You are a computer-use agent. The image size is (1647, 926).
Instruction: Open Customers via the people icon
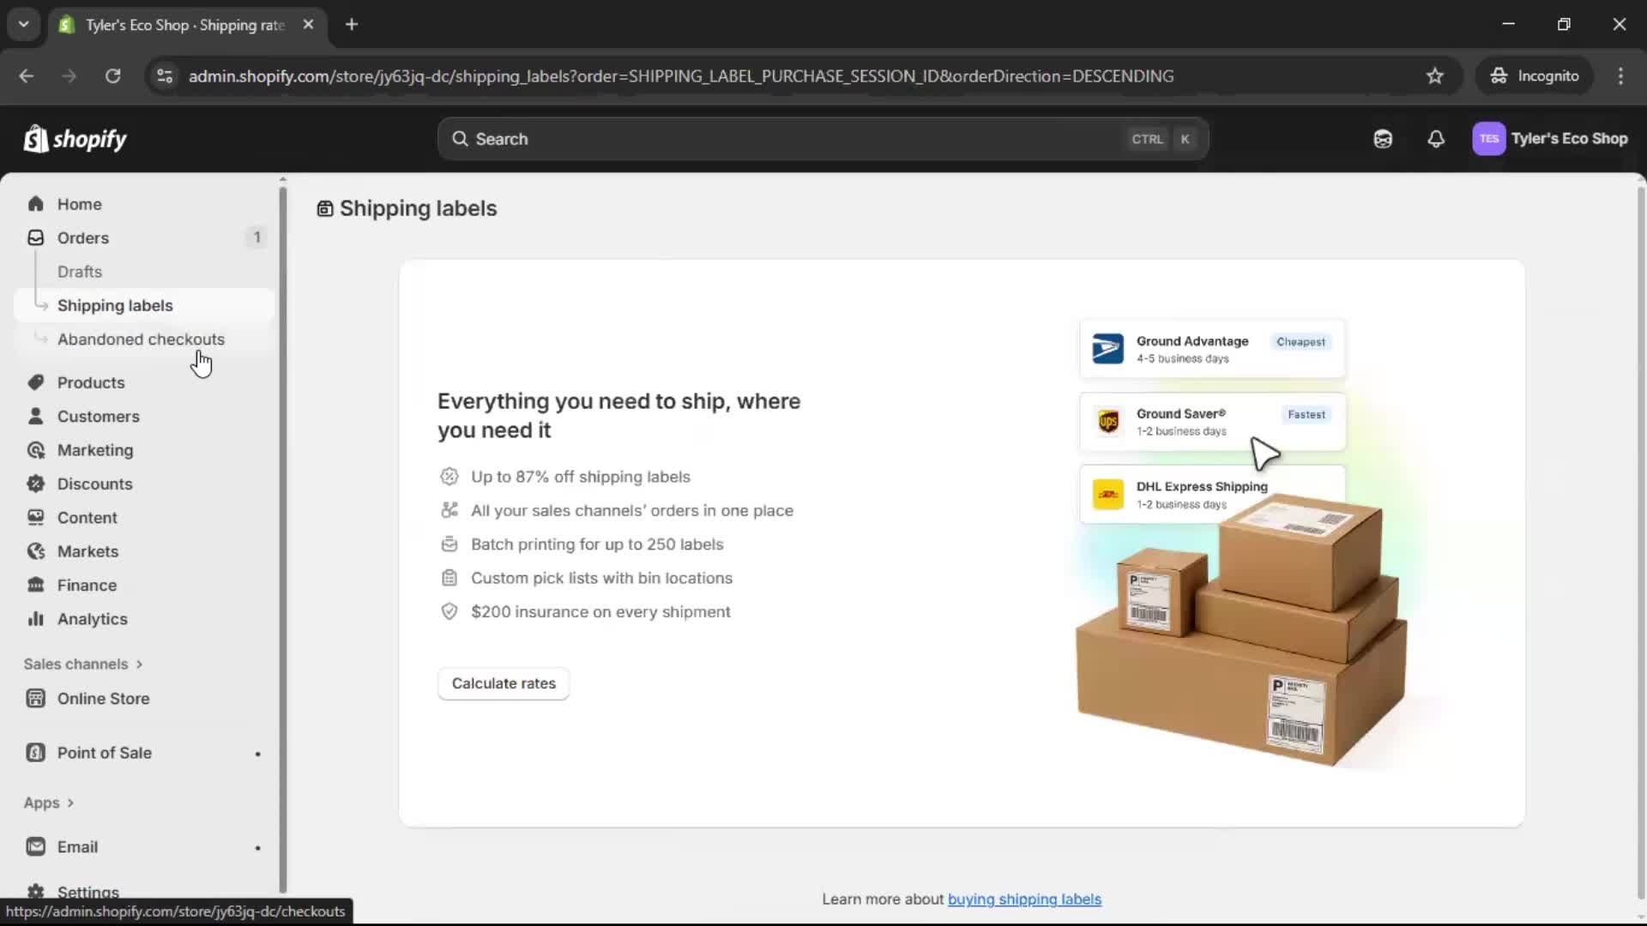point(36,416)
